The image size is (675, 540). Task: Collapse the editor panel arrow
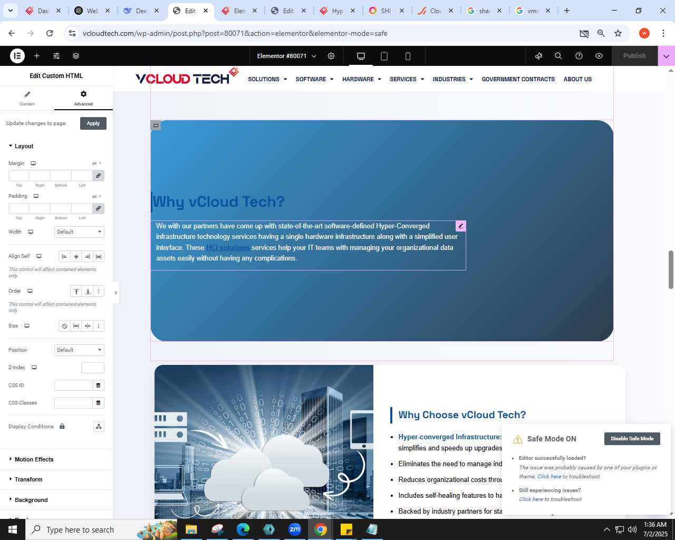point(115,293)
